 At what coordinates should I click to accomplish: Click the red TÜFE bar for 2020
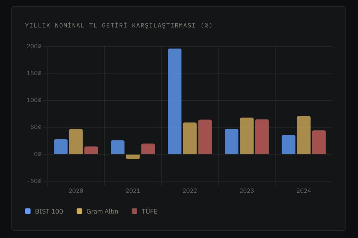tap(91, 150)
